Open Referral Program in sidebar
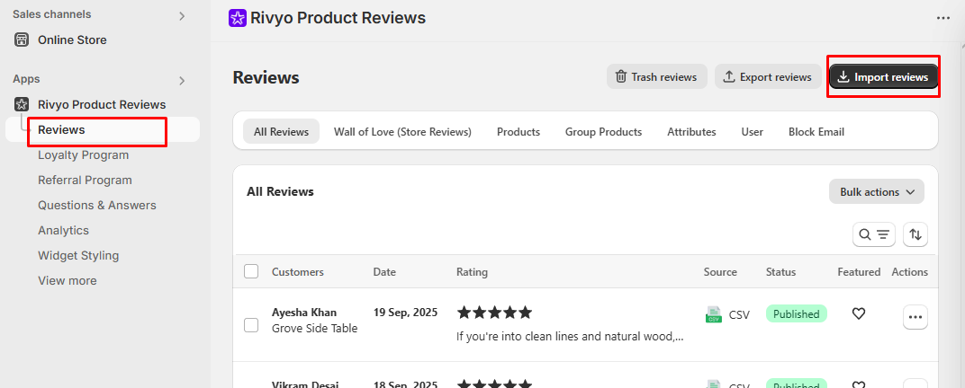The image size is (965, 388). (x=85, y=180)
